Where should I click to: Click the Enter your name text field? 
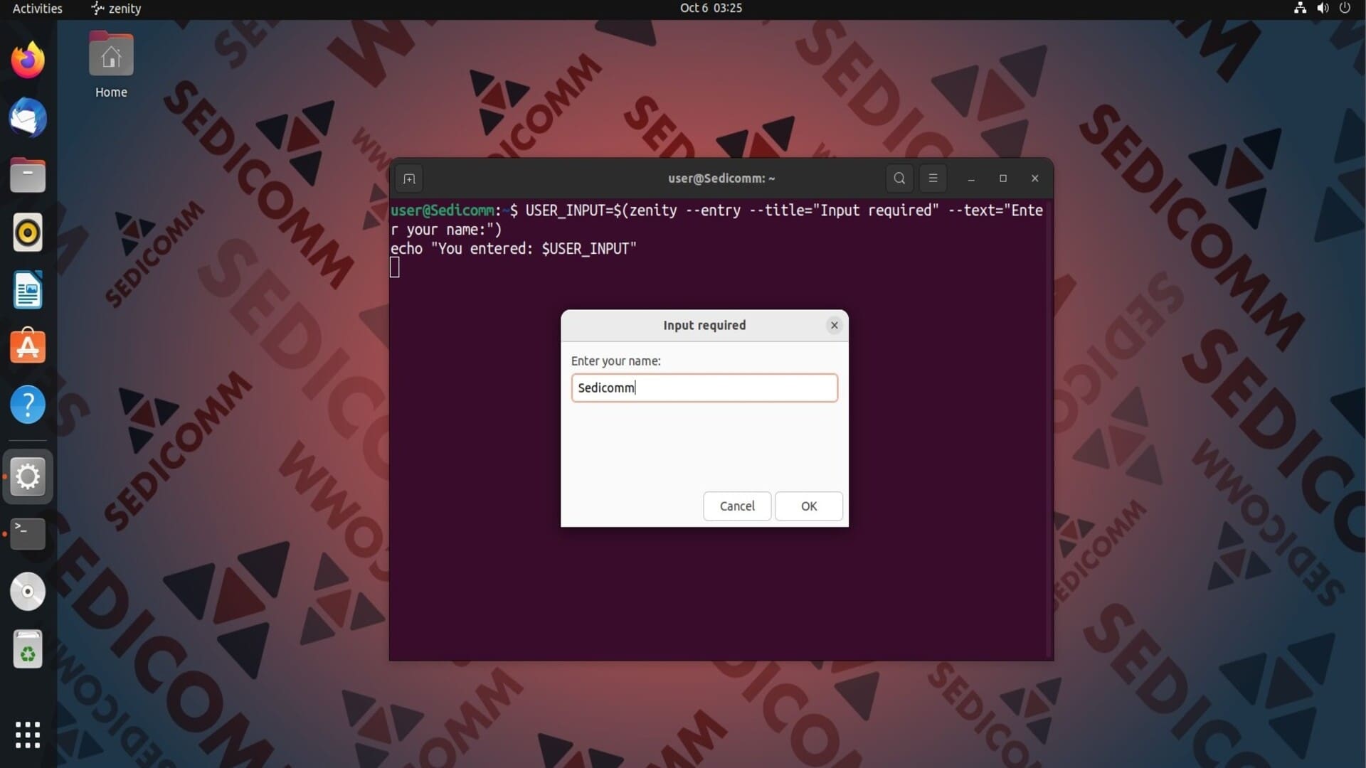point(704,388)
